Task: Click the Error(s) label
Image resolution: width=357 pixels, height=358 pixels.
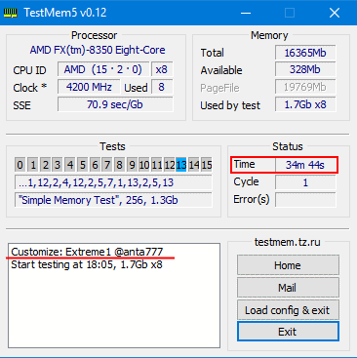Action: [x=252, y=199]
